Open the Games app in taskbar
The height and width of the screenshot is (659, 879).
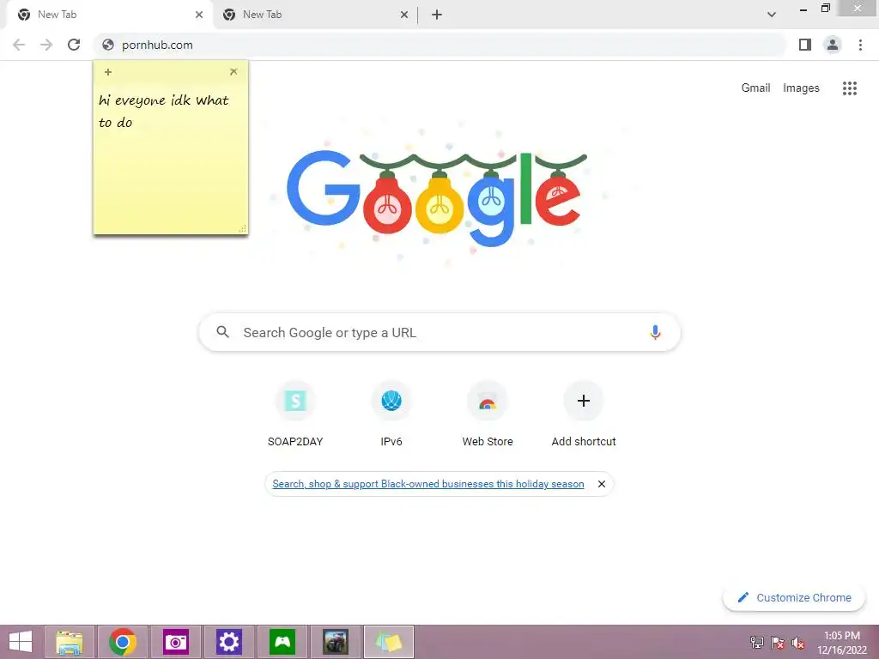click(x=282, y=642)
